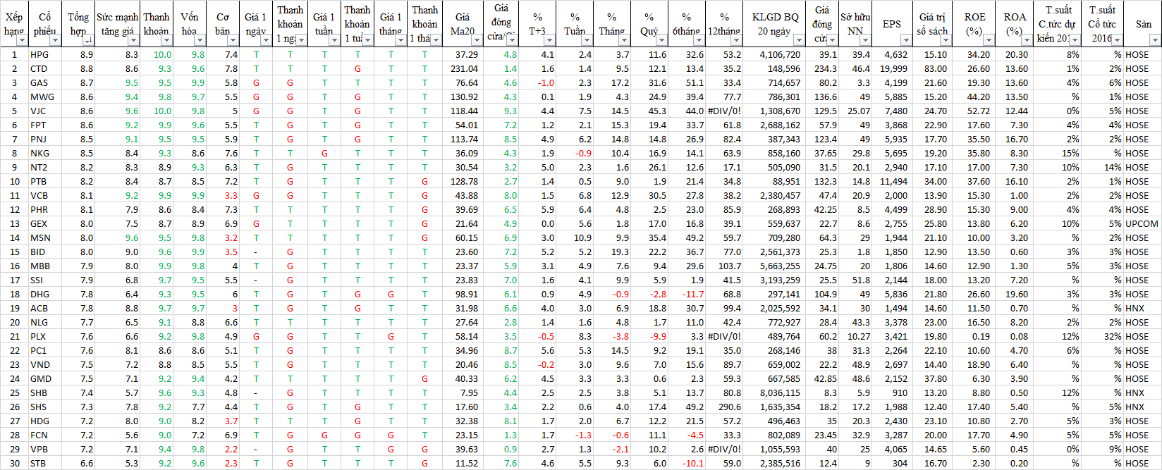Expand the Giá 1 ngày filter dropdown
Viewport: 1162px width, 470px height.
[266, 40]
